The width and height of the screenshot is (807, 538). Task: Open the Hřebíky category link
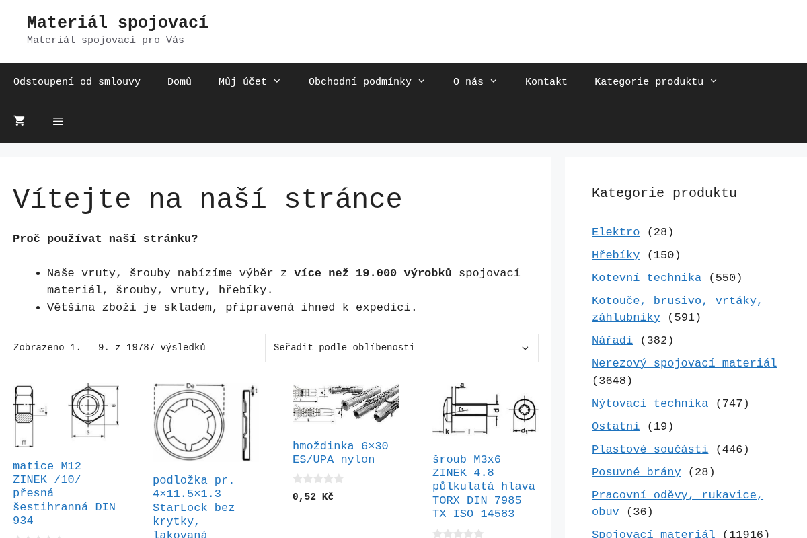(x=615, y=255)
